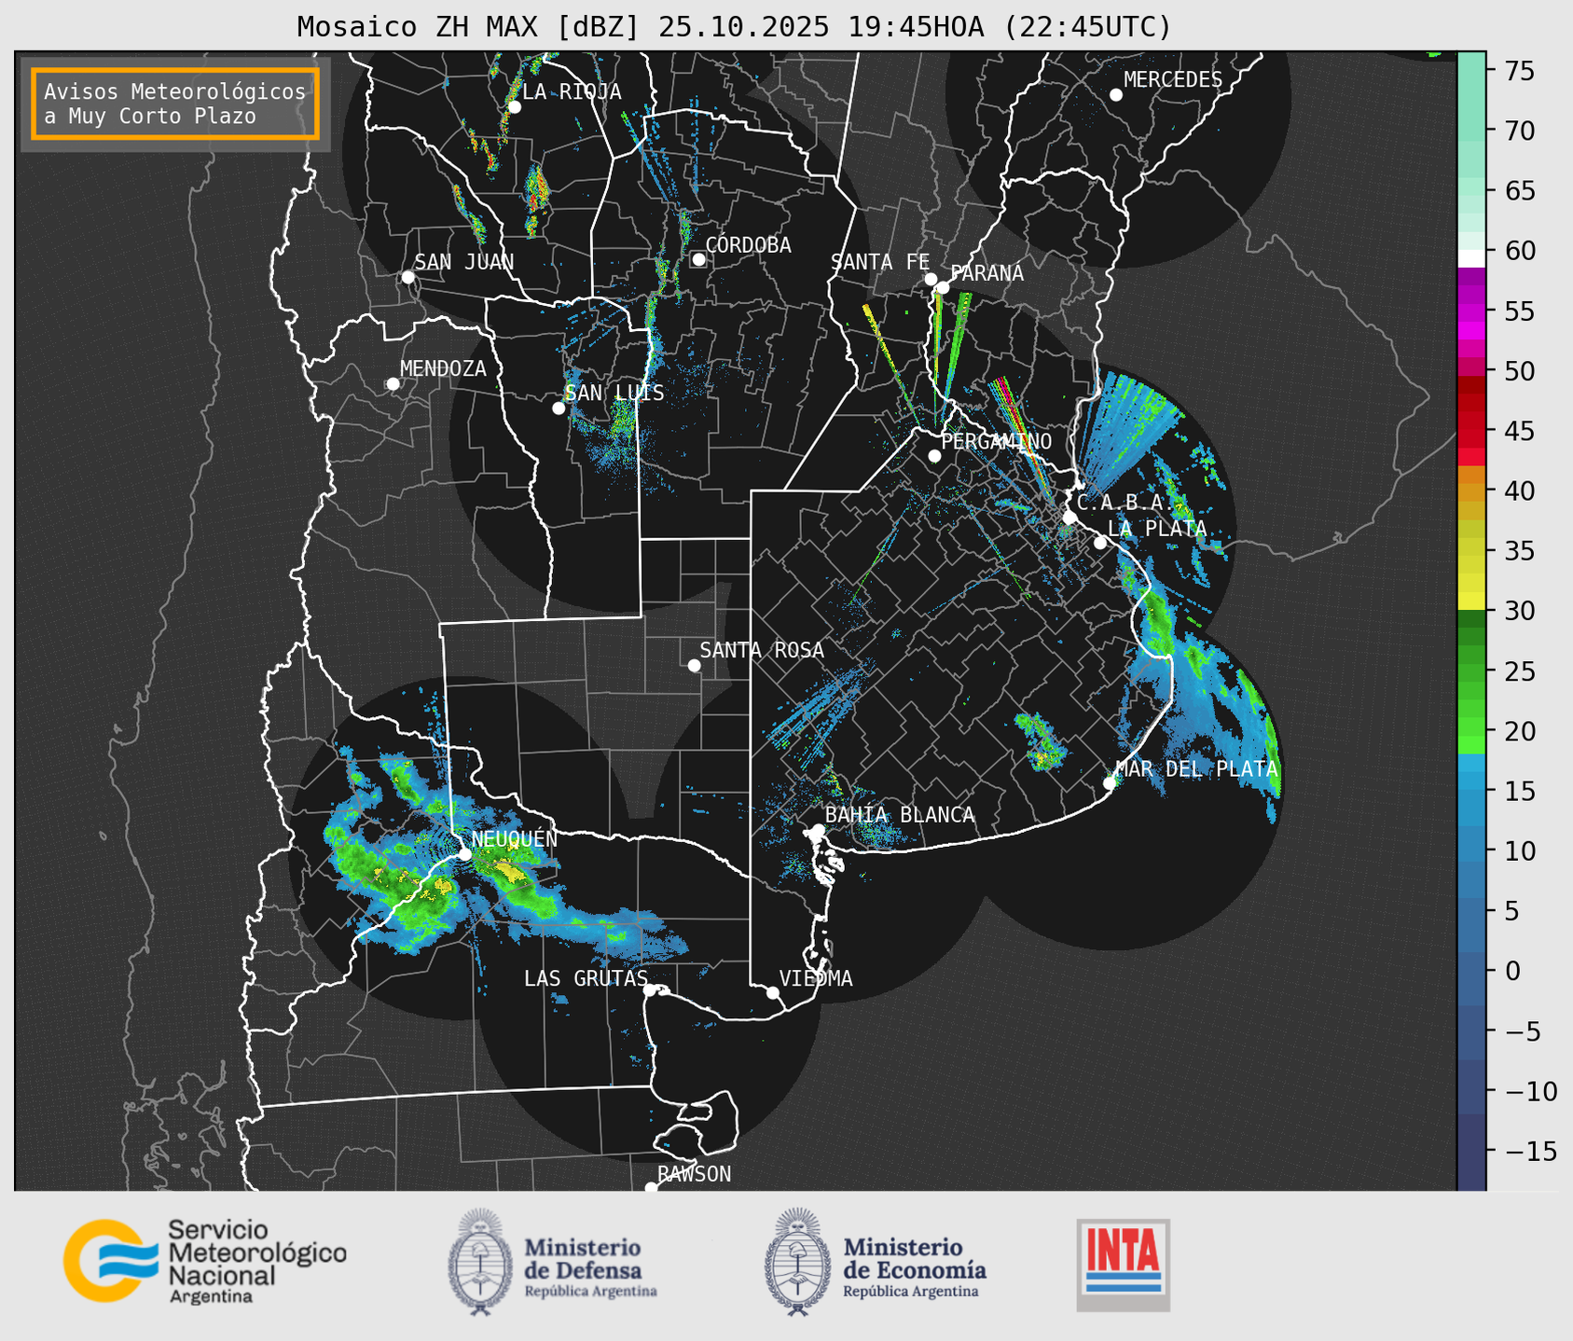Click the Las Grutas marker dot
This screenshot has width=1573, height=1341.
(x=650, y=990)
